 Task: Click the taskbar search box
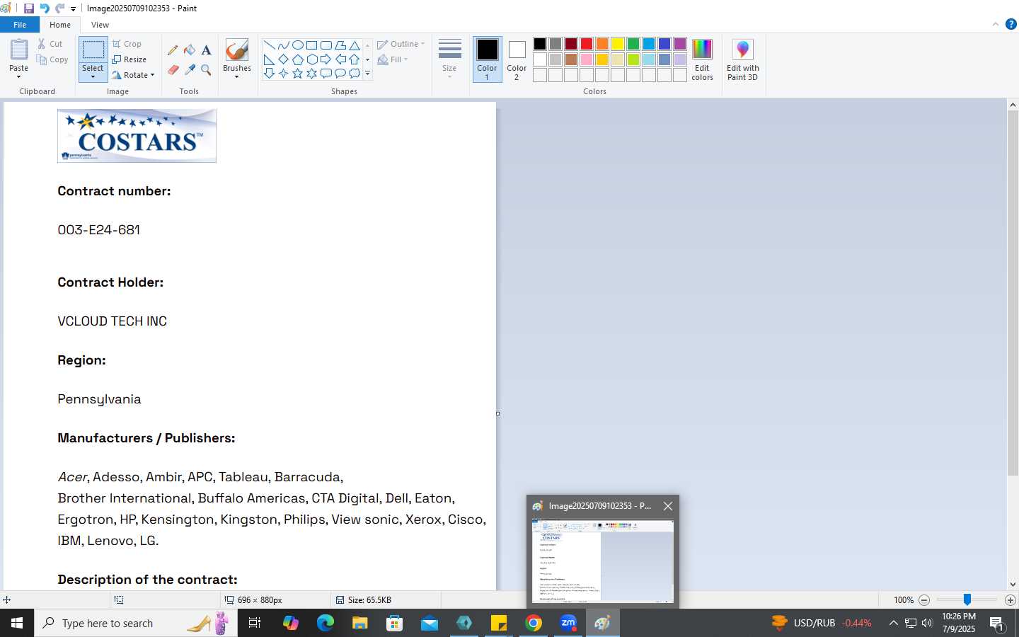[x=136, y=623]
